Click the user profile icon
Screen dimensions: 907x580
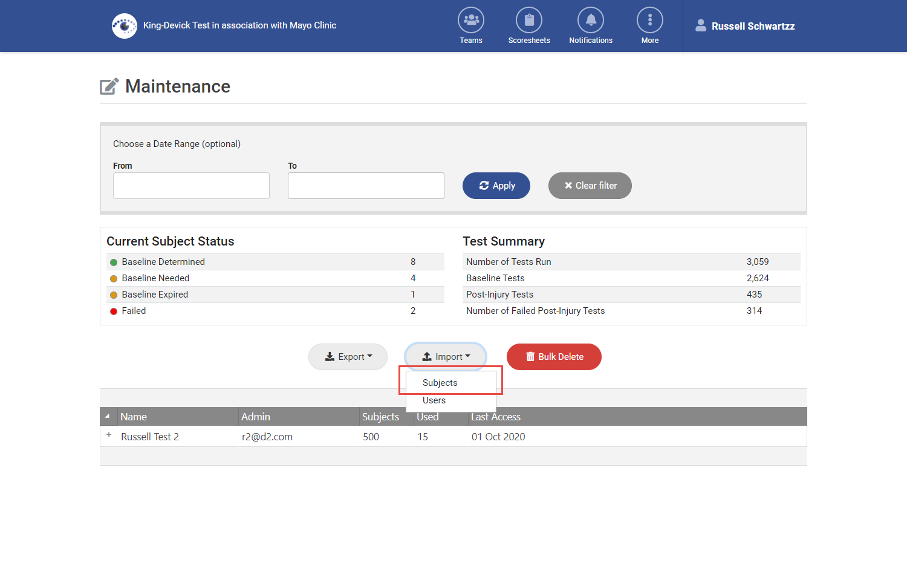click(x=701, y=25)
